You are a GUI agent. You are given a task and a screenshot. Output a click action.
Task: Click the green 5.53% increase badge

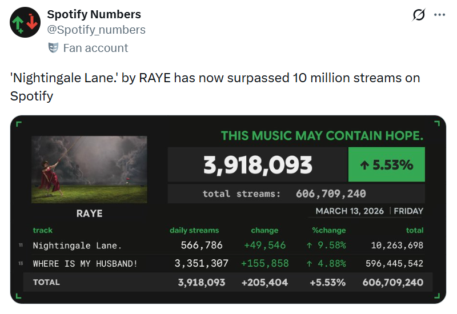point(387,164)
